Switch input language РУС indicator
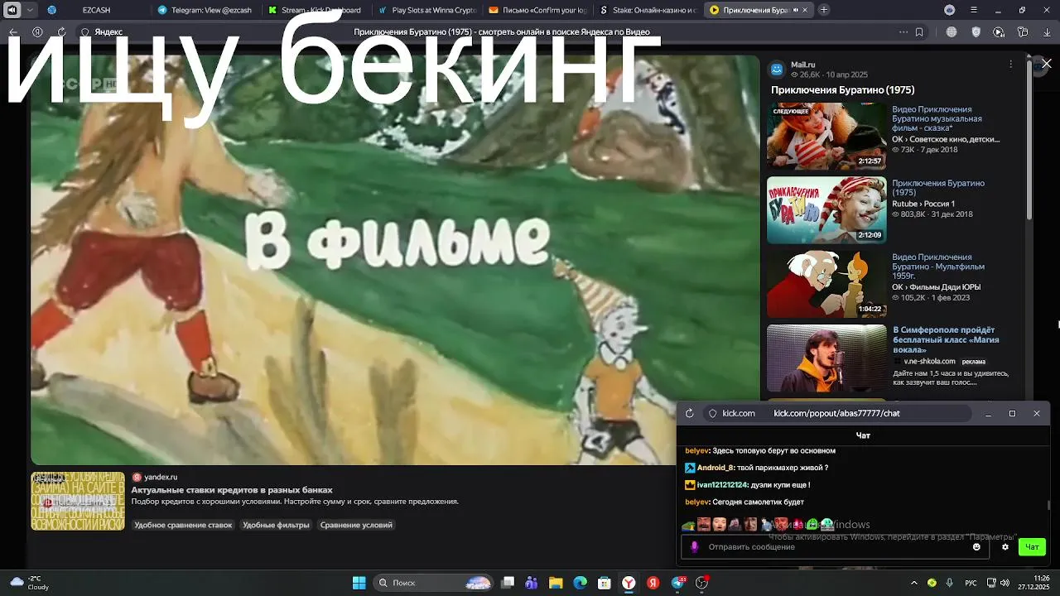The image size is (1060, 596). pos(971,583)
